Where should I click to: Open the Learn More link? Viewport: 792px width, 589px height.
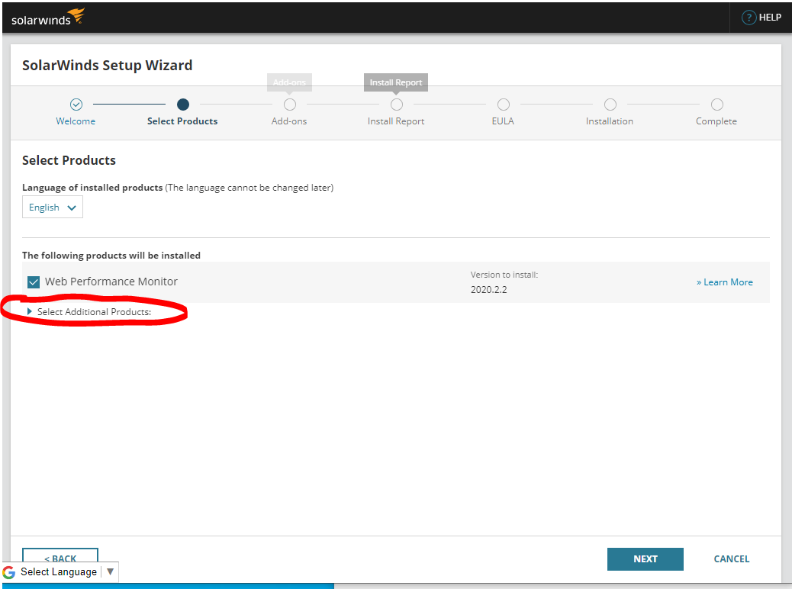725,282
